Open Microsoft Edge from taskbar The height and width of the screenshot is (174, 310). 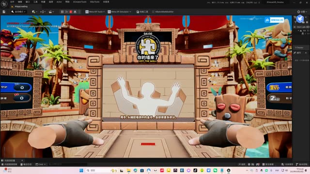135,171
